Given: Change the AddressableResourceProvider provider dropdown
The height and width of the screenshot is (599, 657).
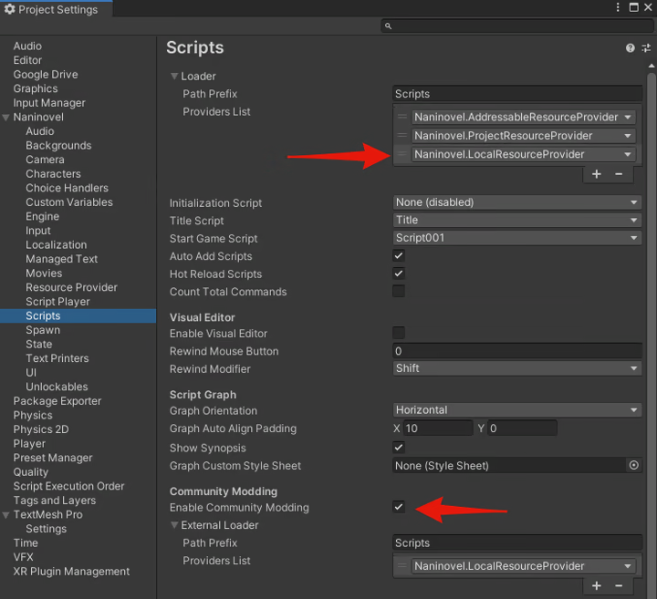Looking at the screenshot, I should [524, 117].
